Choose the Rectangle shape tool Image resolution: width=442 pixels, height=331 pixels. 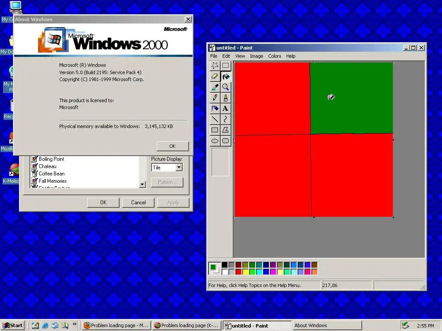[x=215, y=130]
